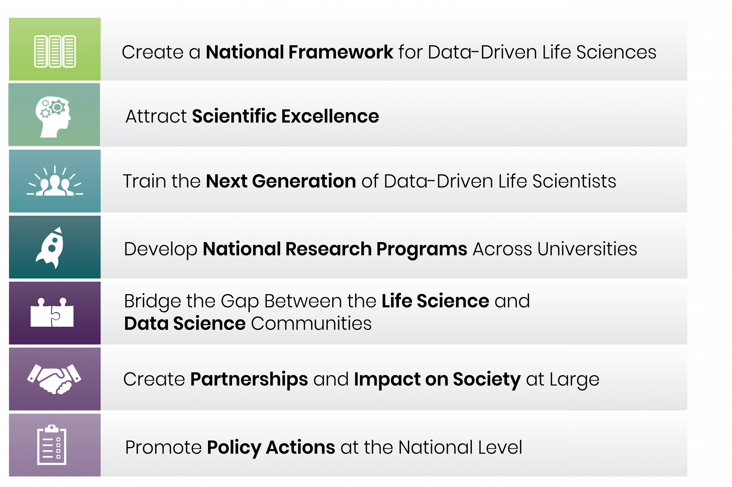Click the server racks icon
This screenshot has width=732, height=487.
pyautogui.click(x=55, y=51)
